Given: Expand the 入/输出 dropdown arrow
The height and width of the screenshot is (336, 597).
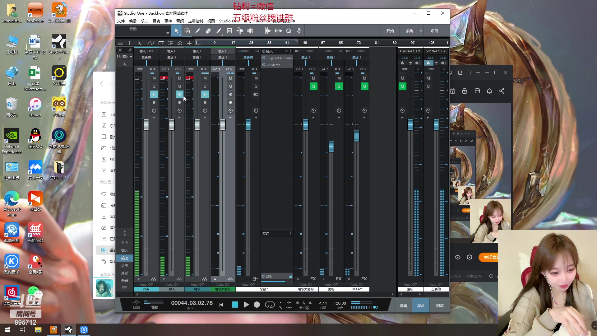Looking at the screenshot, I should tap(131, 57).
